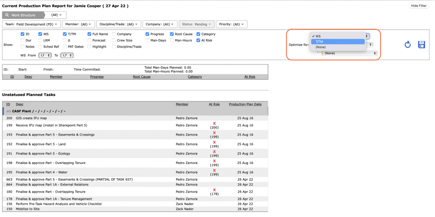Enable the Man-Hours checkbox

click(x=172, y=40)
